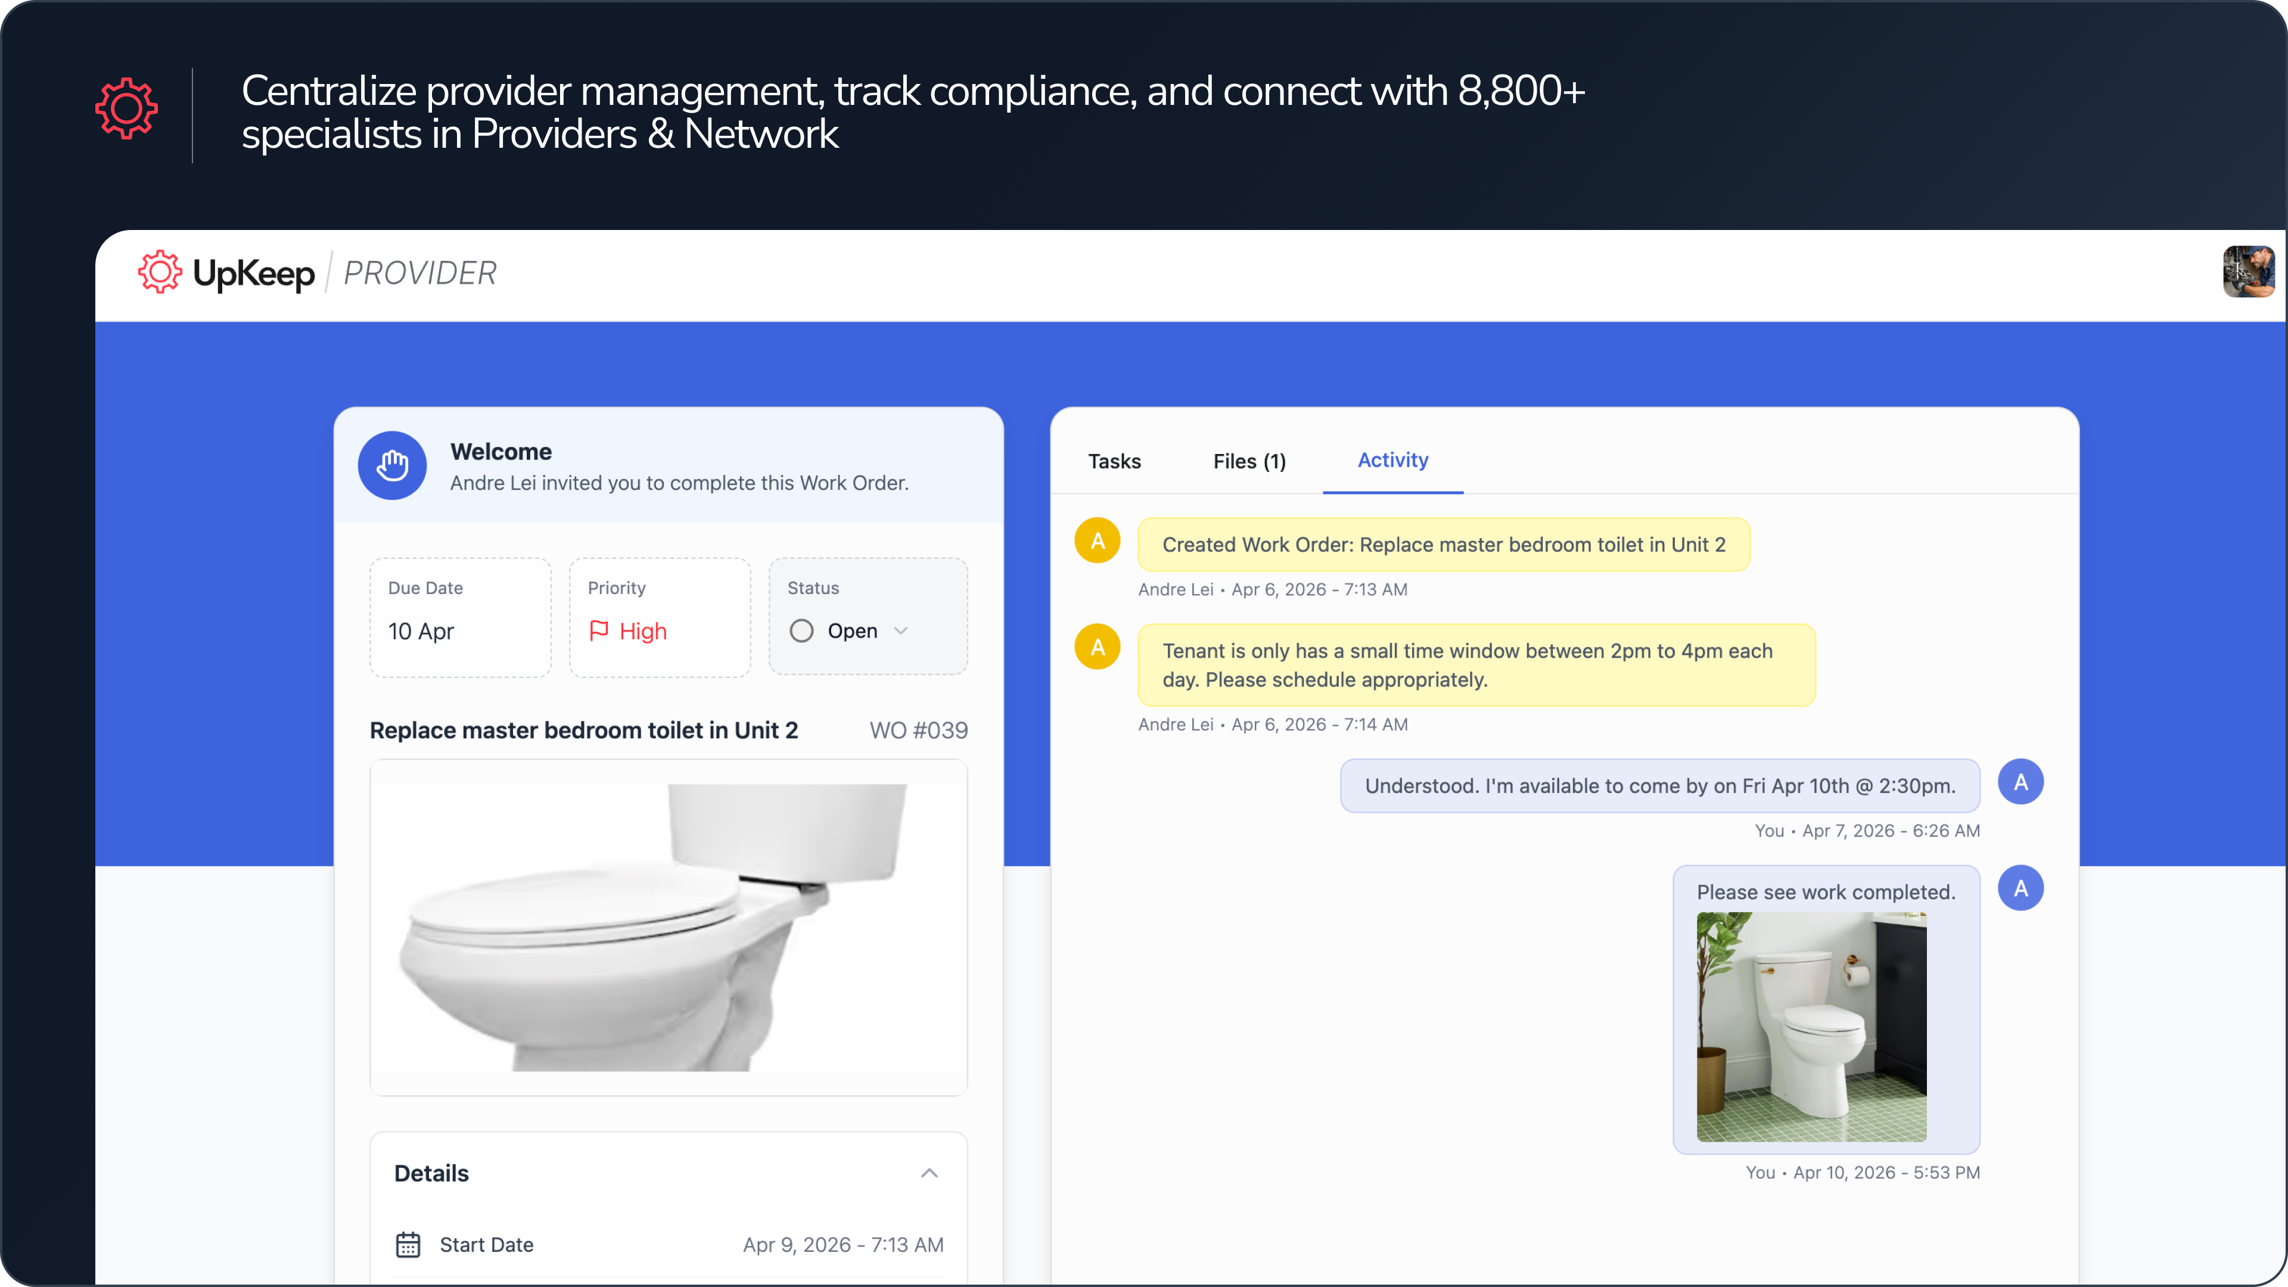The image size is (2288, 1287).
Task: Click the Tenant time window message bubble
Action: pyautogui.click(x=1476, y=666)
